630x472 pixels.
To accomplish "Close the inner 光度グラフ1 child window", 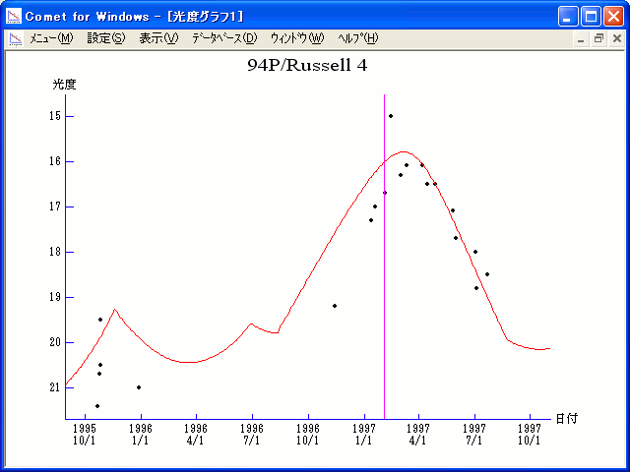I will pos(617,39).
